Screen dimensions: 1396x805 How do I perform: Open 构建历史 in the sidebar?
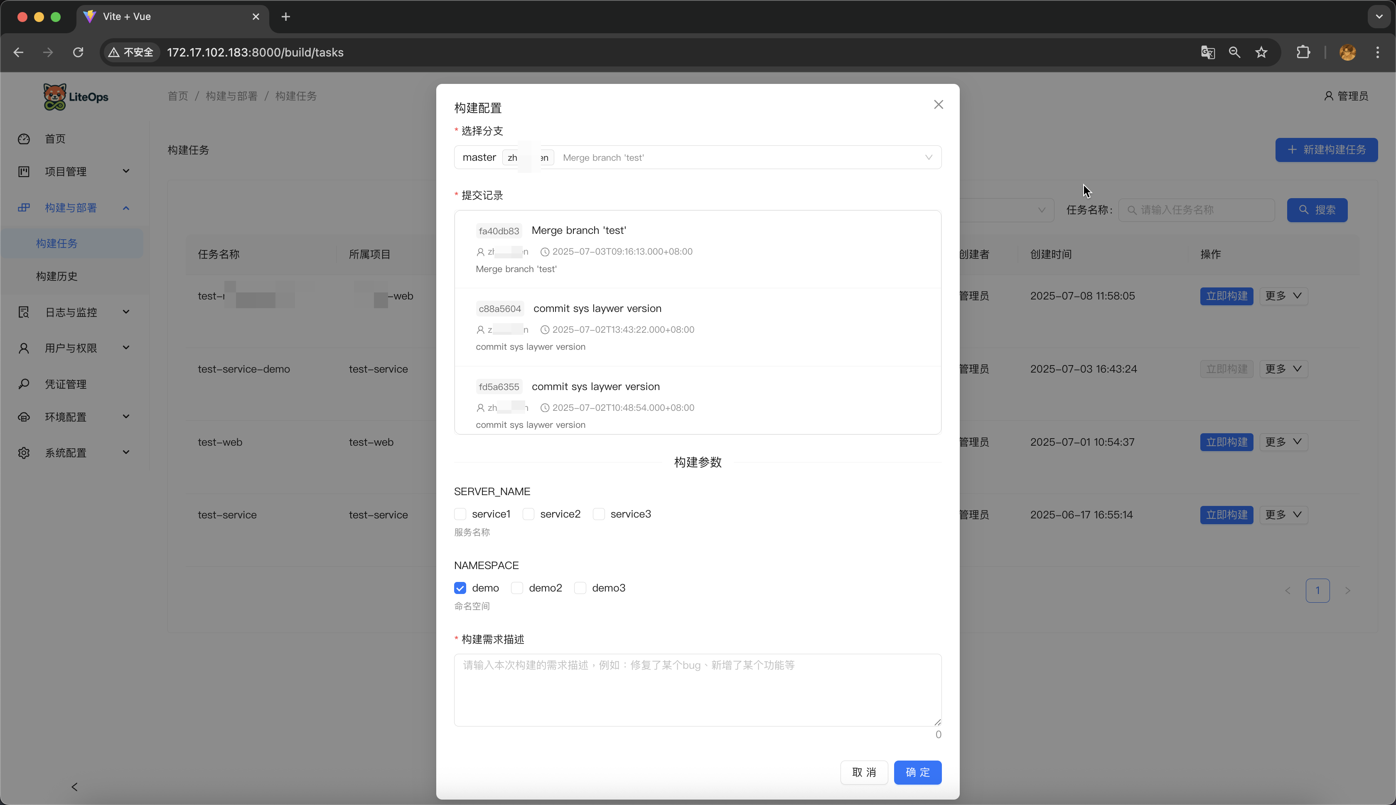(x=57, y=276)
